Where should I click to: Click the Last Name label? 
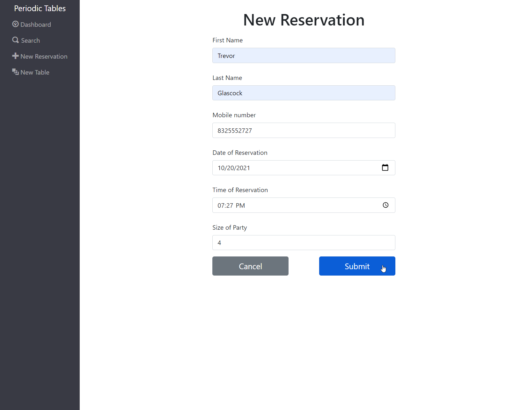pyautogui.click(x=227, y=78)
